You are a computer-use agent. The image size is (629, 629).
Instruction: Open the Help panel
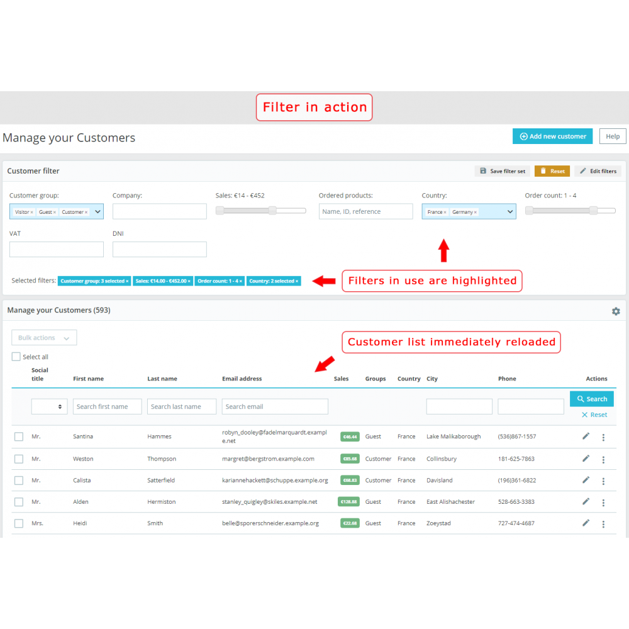click(x=612, y=136)
